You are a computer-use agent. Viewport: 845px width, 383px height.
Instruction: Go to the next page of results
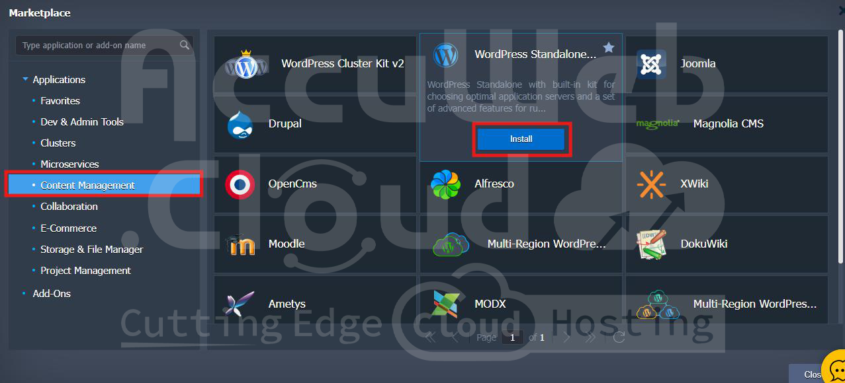566,337
